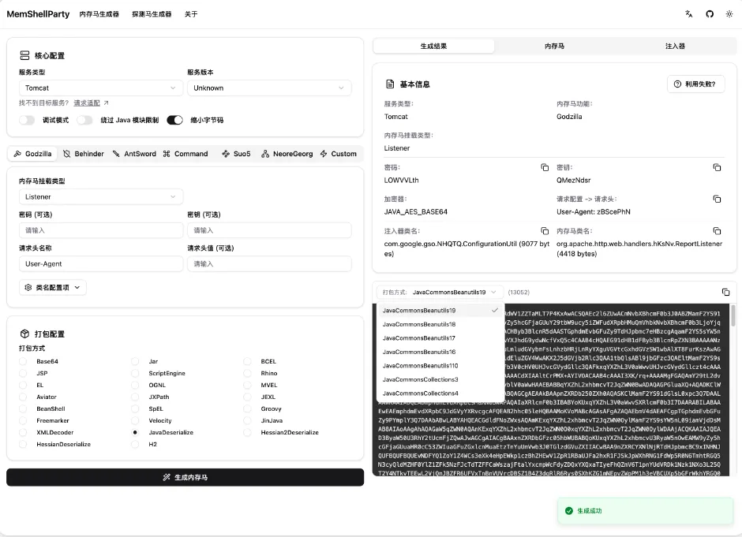The image size is (742, 537).
Task: Choose JavaCommonsBeanutils17 from the list
Action: [440, 338]
